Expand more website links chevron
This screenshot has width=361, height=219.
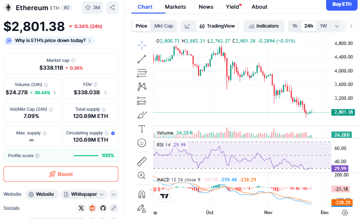click(114, 194)
